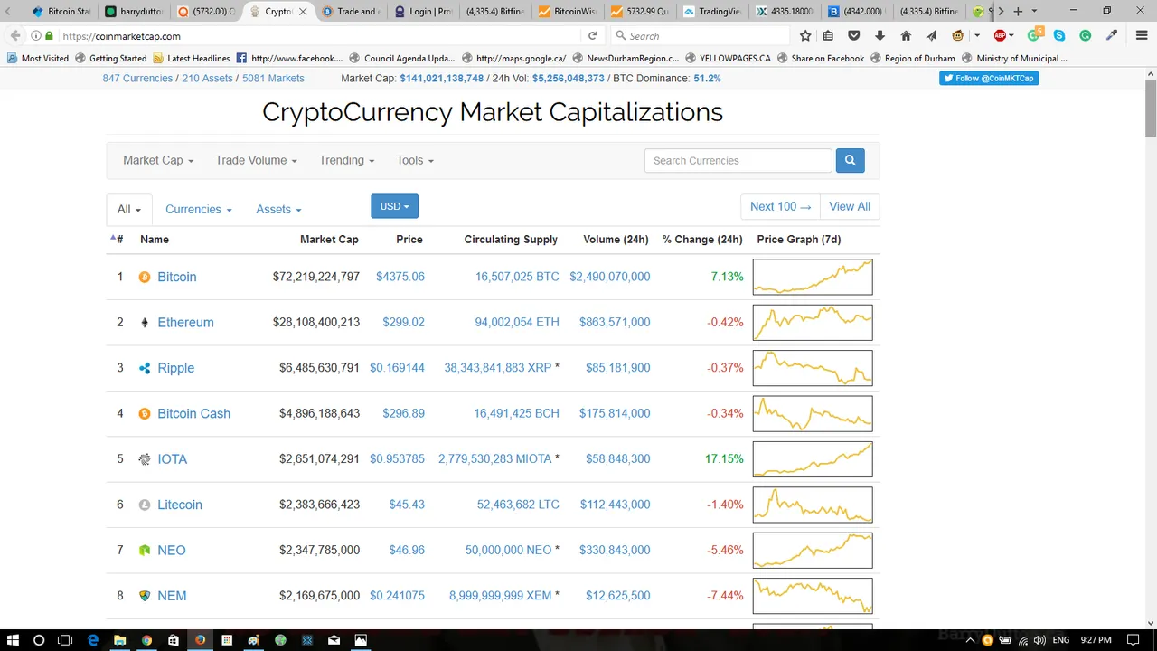Open the Bitcoin Cash coin link
This screenshot has width=1157, height=651.
tap(194, 413)
